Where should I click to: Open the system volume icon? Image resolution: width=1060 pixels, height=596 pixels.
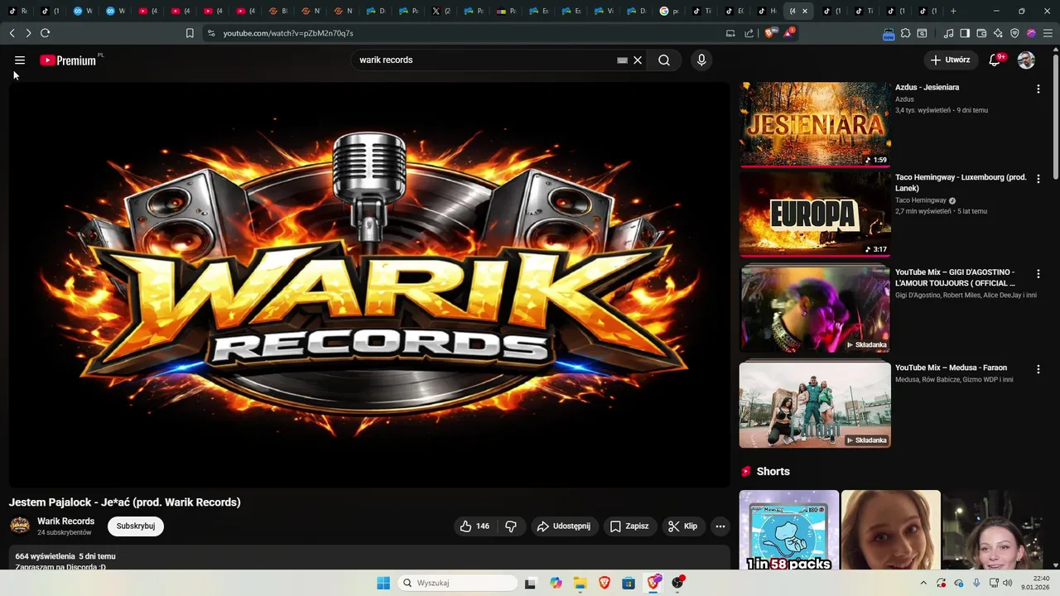[1008, 583]
